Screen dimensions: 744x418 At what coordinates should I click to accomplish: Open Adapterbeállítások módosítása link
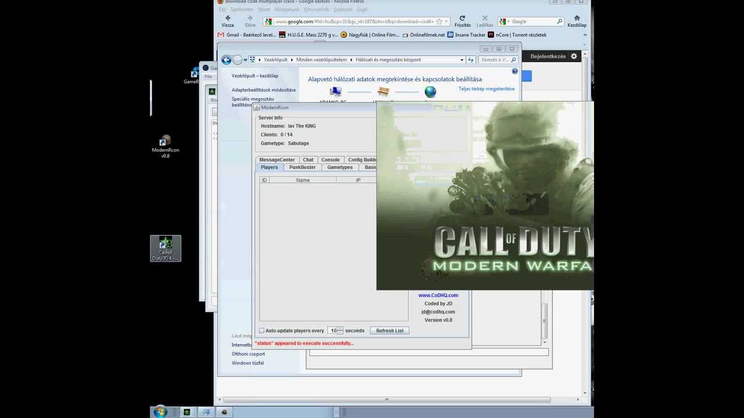coord(264,90)
